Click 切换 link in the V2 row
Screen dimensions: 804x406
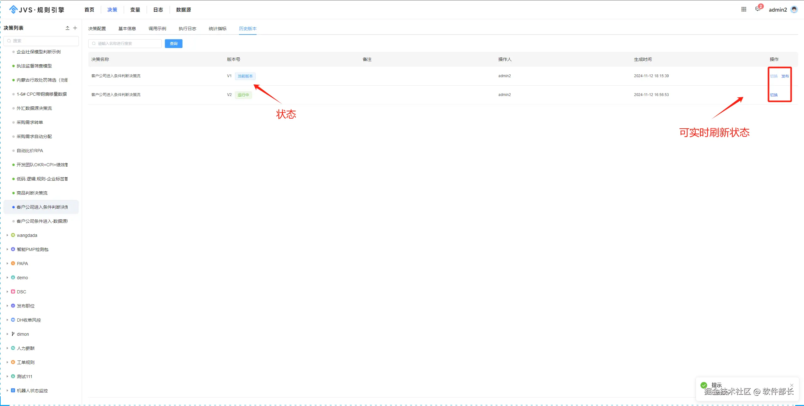[774, 95]
